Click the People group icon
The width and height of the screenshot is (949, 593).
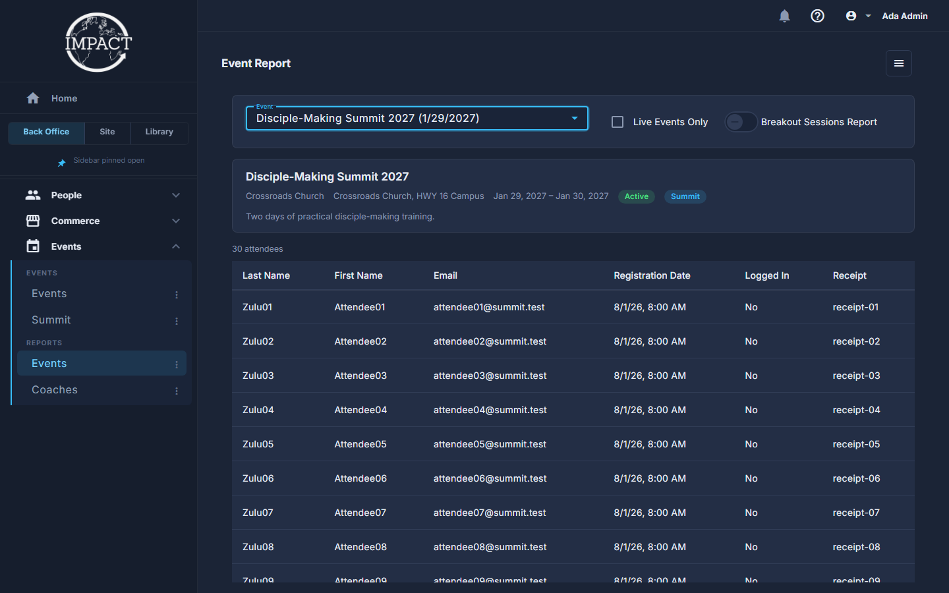click(33, 195)
